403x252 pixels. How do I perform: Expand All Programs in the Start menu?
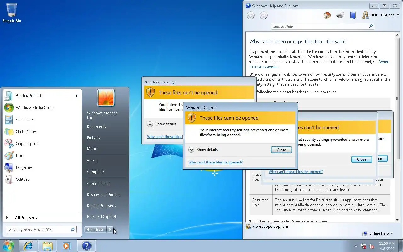point(42,218)
